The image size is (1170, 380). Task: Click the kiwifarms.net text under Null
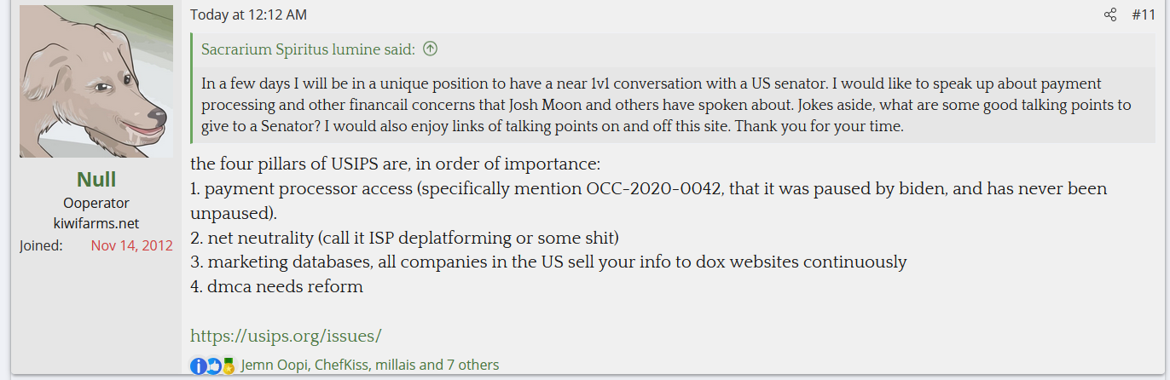tap(96, 224)
